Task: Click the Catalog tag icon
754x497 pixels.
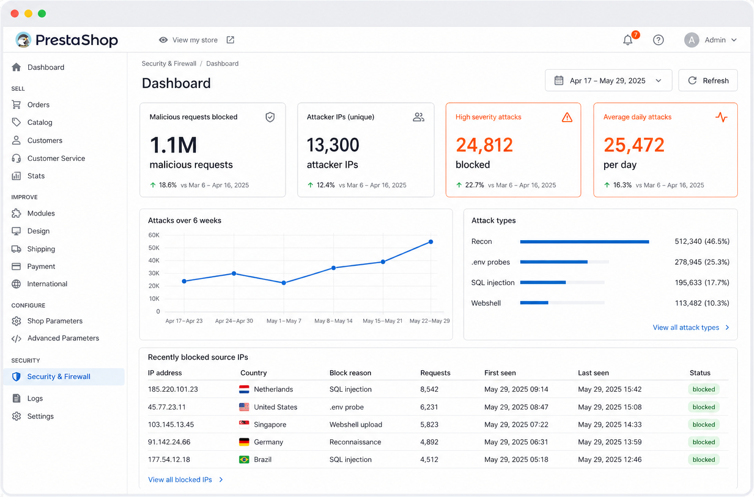Action: (x=16, y=122)
